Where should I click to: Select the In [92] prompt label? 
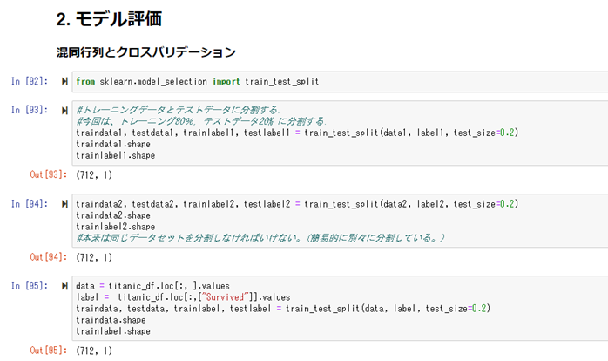30,81
